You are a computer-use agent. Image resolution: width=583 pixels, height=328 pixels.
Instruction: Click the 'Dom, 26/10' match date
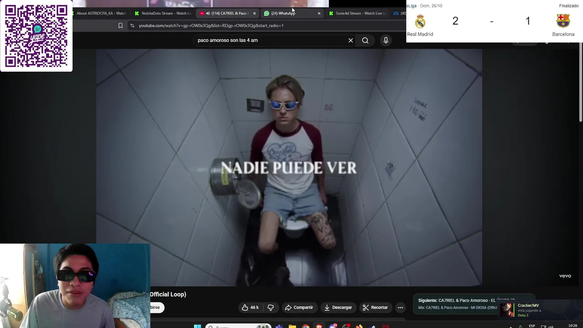[x=431, y=6]
